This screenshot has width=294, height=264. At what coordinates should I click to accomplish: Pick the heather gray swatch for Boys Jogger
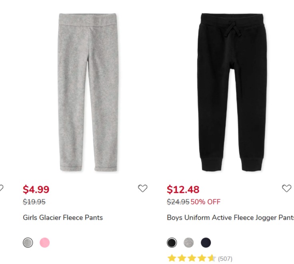coord(189,243)
